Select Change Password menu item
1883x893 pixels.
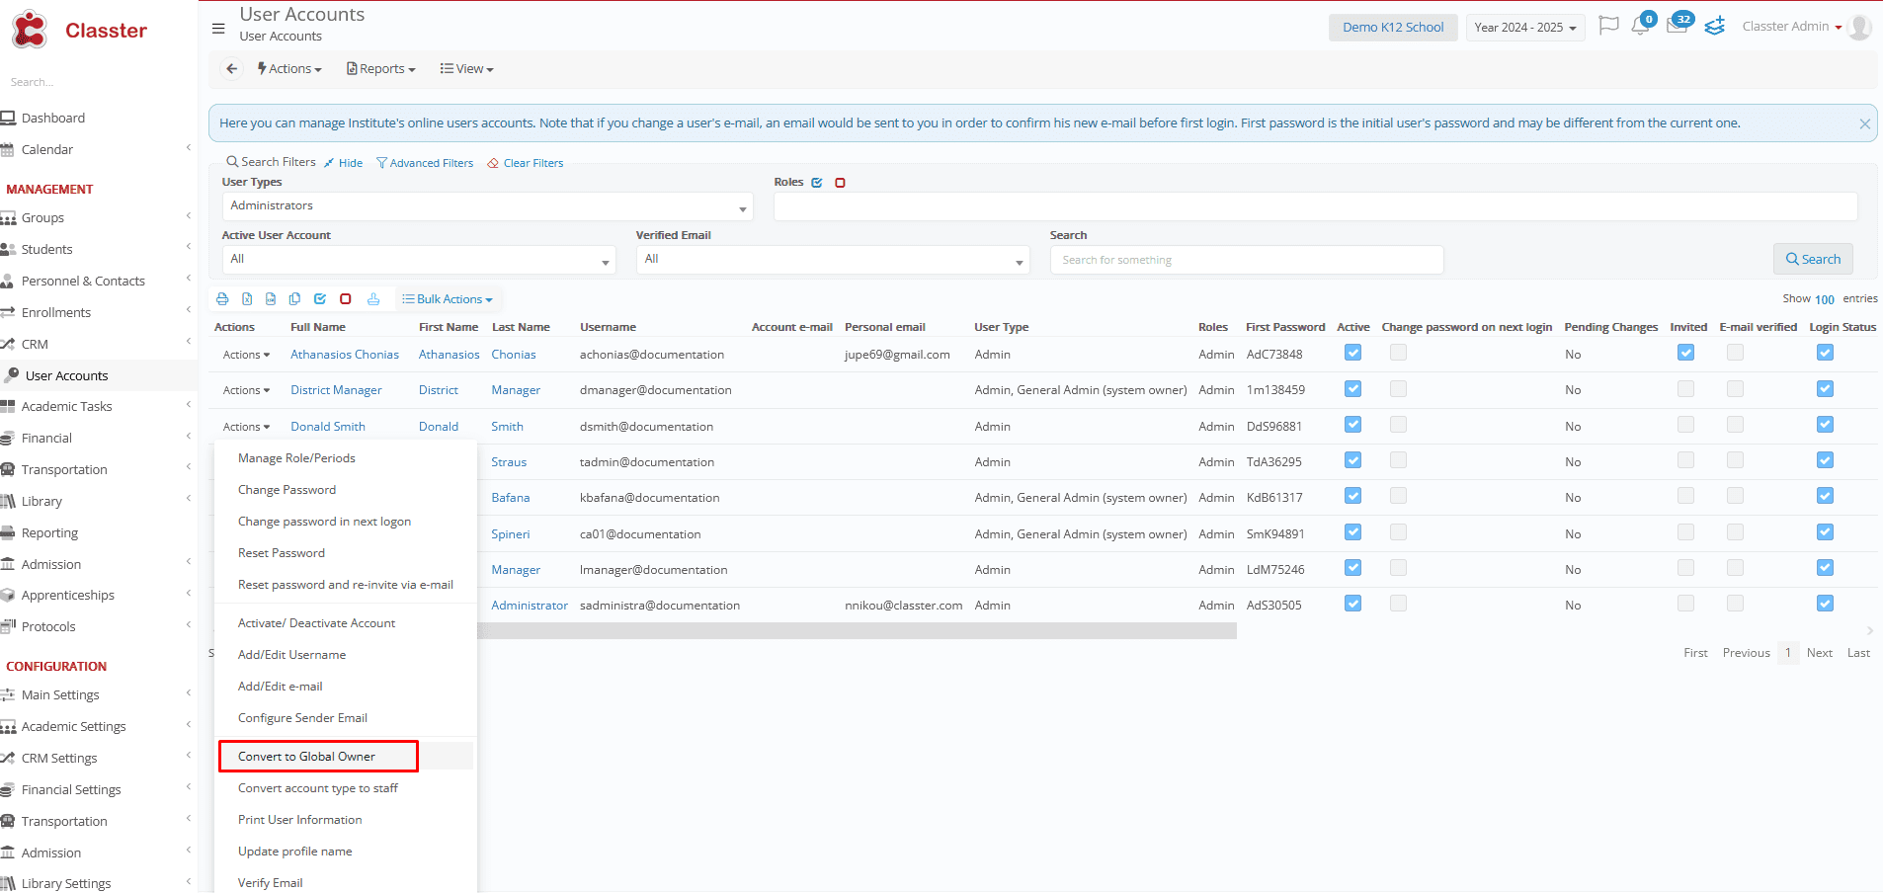pos(287,490)
